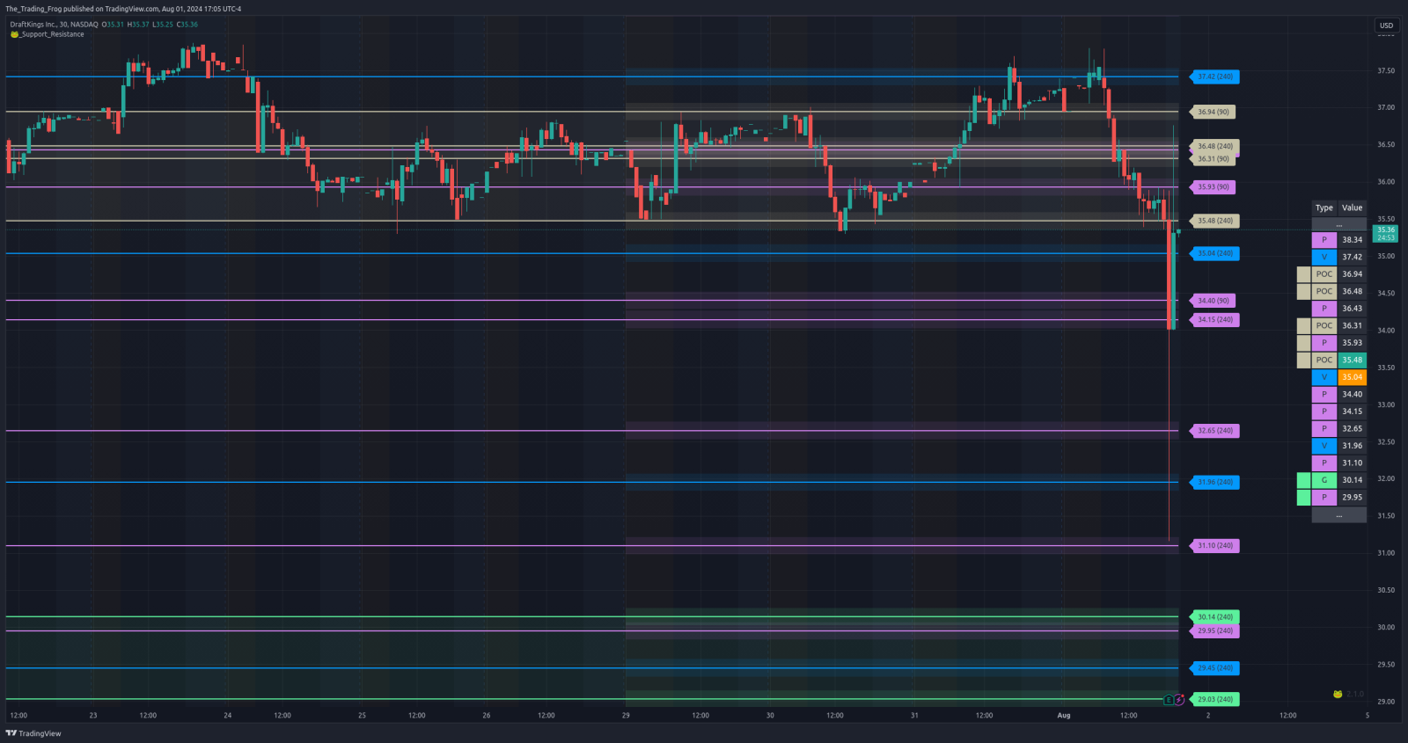Screen dimensions: 1408x743
Task: Select the 36.31 (90) level label
Action: (x=1213, y=159)
